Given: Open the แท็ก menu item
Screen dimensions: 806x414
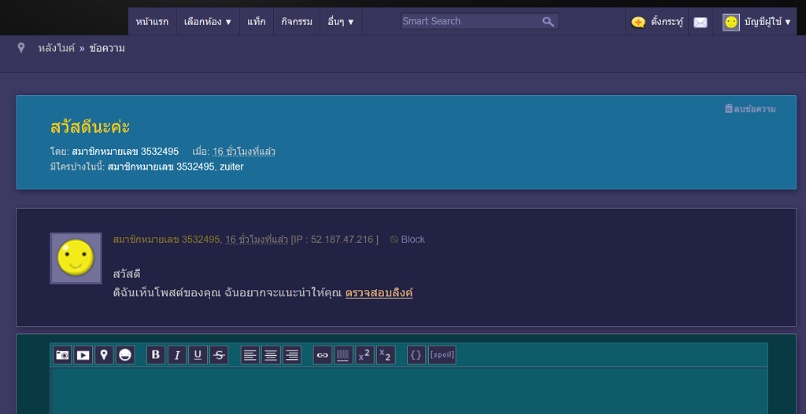Looking at the screenshot, I should 257,21.
